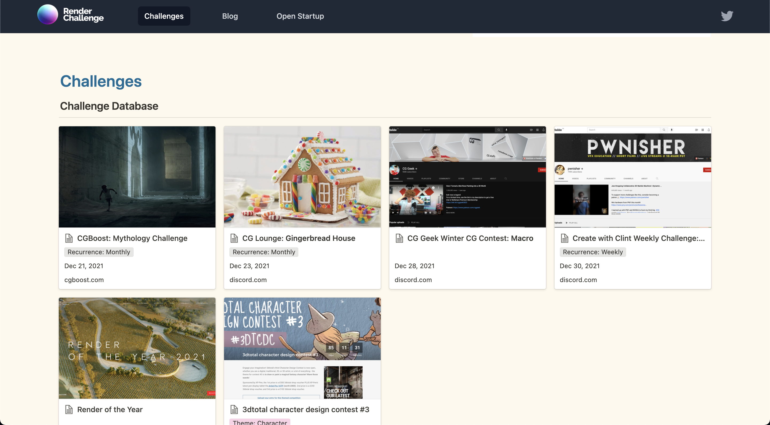Viewport: 770px width, 425px height.
Task: Open CG Geek Winter CG Contest: Macro
Action: pyautogui.click(x=470, y=238)
